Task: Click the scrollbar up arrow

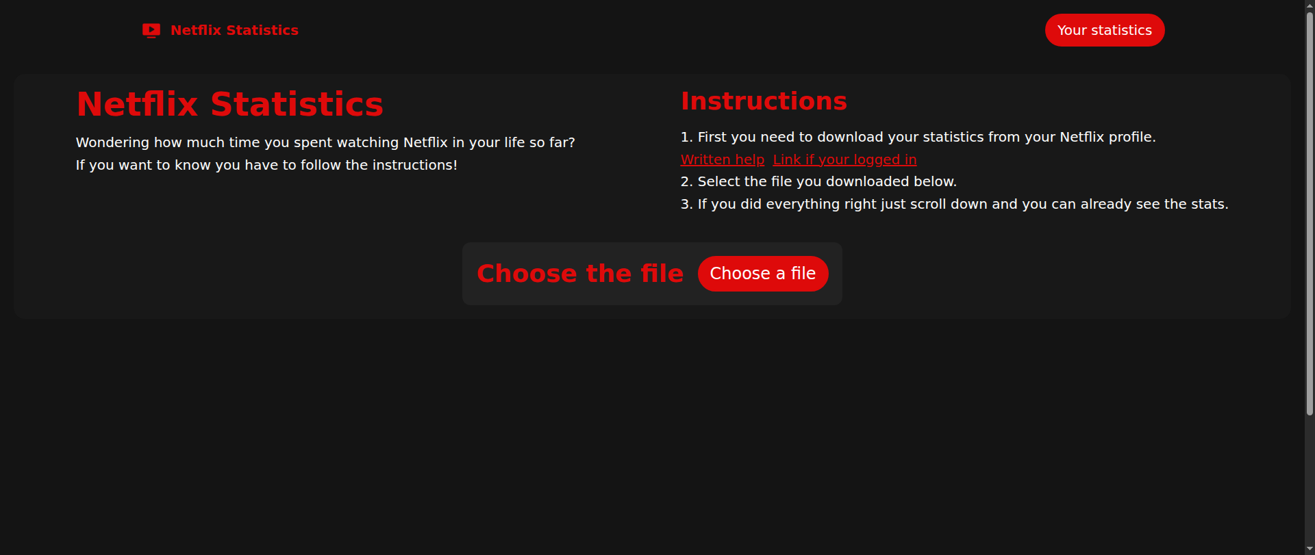Action: pyautogui.click(x=1310, y=5)
